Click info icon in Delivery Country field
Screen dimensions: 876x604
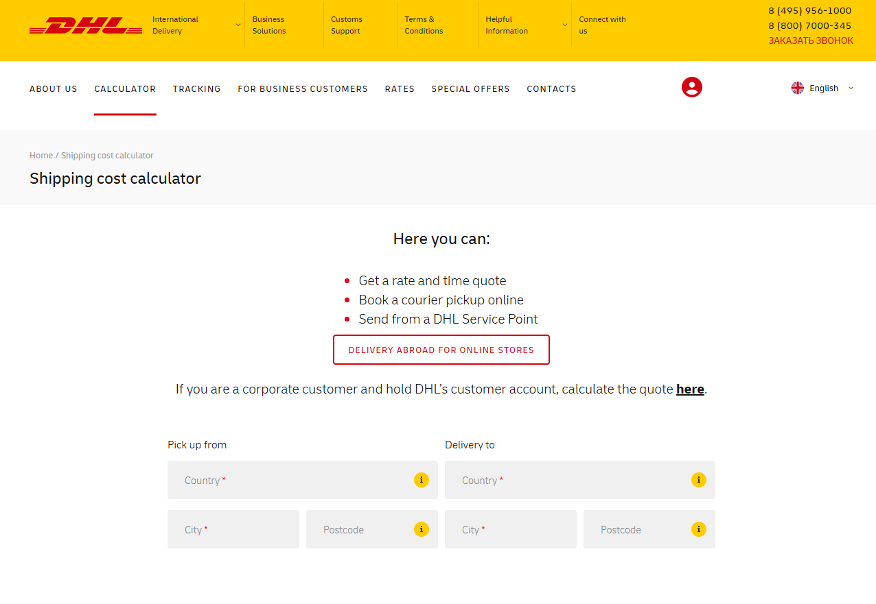pos(699,480)
